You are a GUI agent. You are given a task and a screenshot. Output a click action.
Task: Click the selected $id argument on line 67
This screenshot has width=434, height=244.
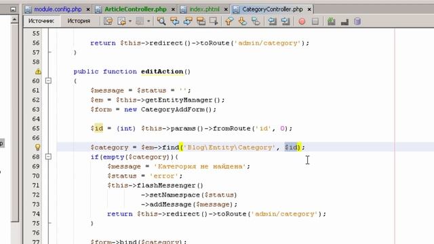point(291,148)
